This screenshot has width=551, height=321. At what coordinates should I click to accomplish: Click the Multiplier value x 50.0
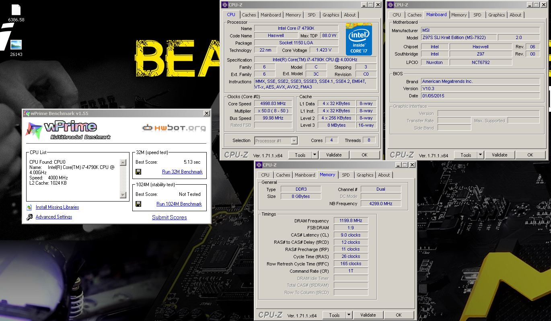coord(273,111)
